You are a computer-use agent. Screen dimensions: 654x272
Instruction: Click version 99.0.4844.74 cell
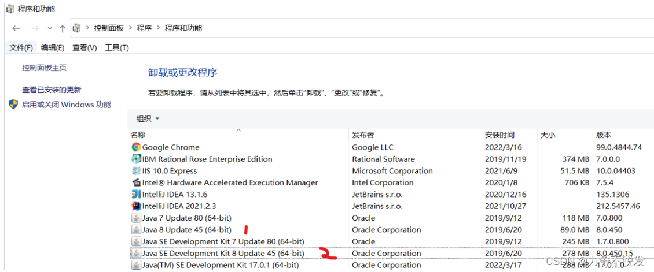pos(619,147)
